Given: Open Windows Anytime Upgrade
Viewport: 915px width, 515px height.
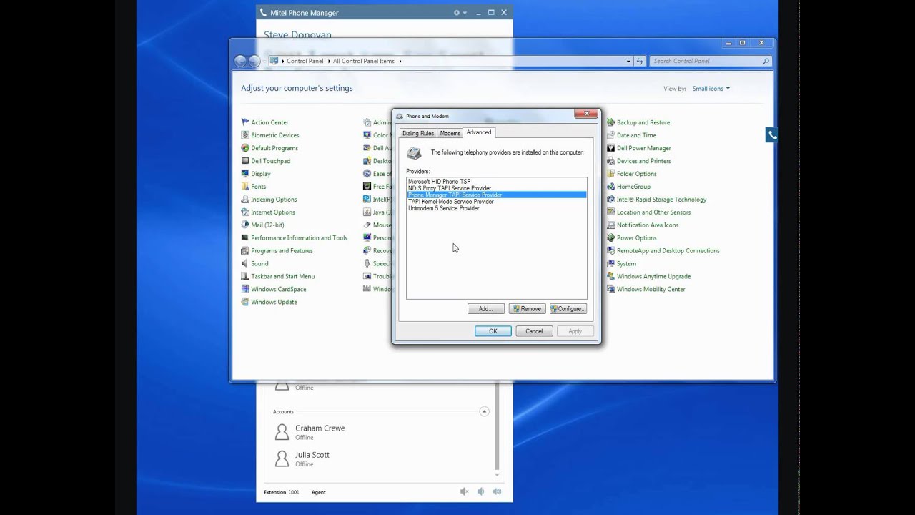Looking at the screenshot, I should [x=653, y=277].
